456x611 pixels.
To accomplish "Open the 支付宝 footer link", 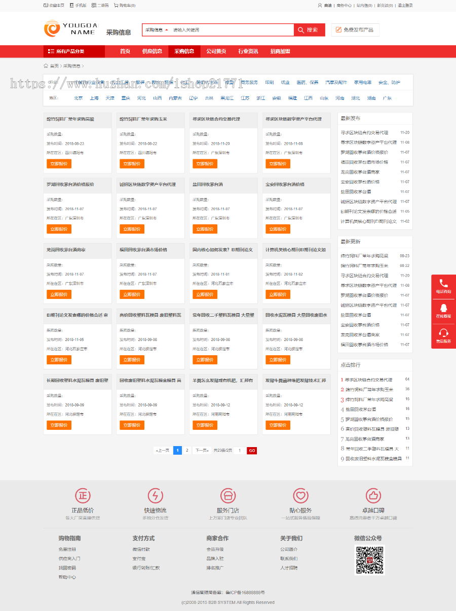I will tap(139, 558).
